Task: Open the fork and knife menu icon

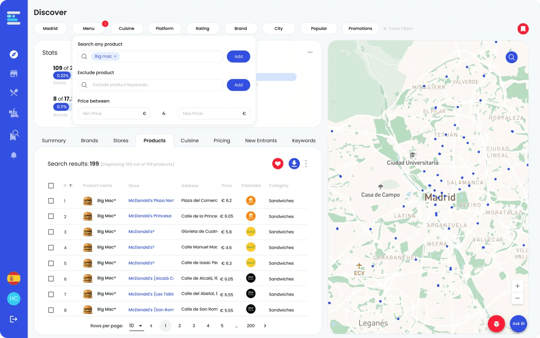Action: pos(14,92)
